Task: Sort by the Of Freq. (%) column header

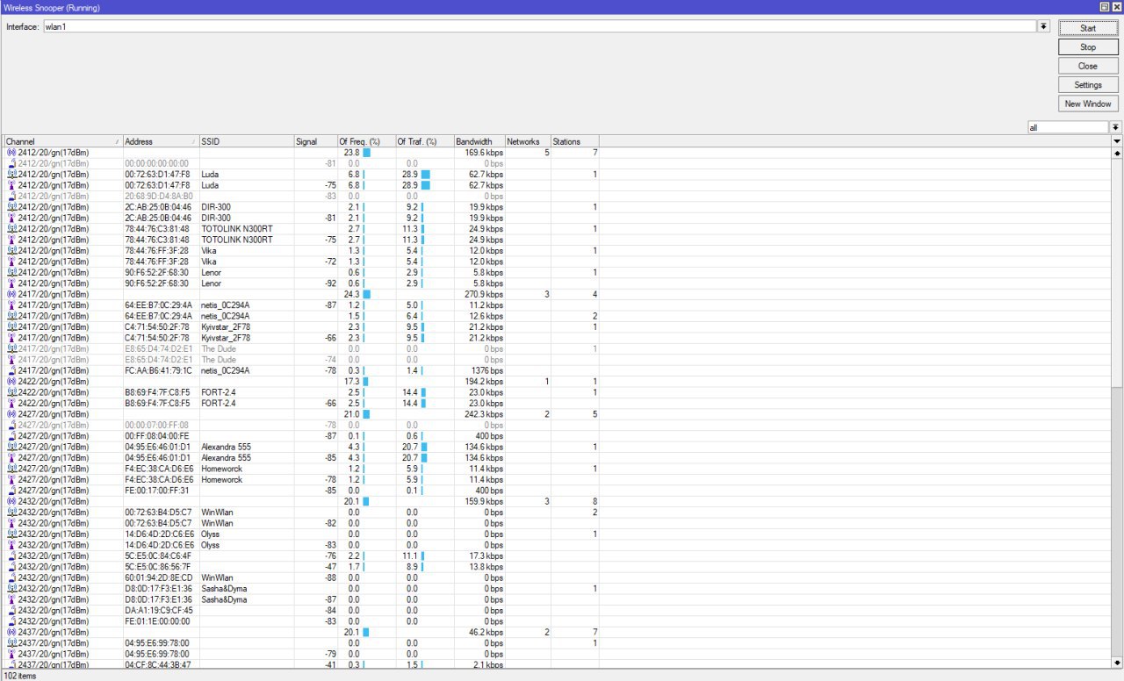Action: 366,141
